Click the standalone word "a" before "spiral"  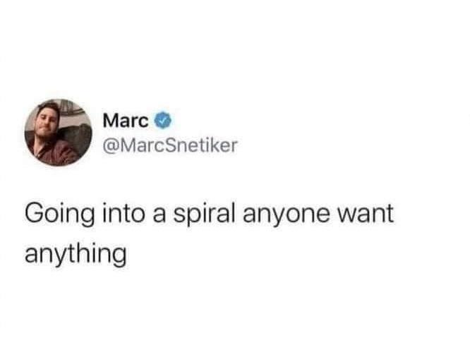click(x=159, y=217)
